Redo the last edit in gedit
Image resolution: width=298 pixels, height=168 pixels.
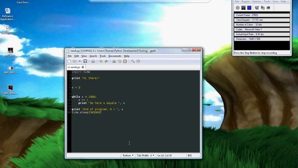pos(106,61)
